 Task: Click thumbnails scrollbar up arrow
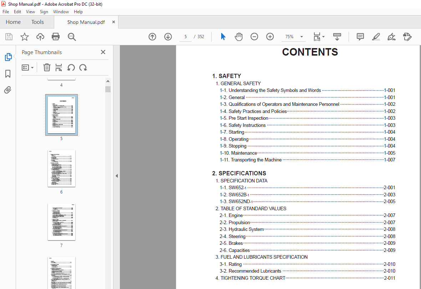pyautogui.click(x=108, y=81)
